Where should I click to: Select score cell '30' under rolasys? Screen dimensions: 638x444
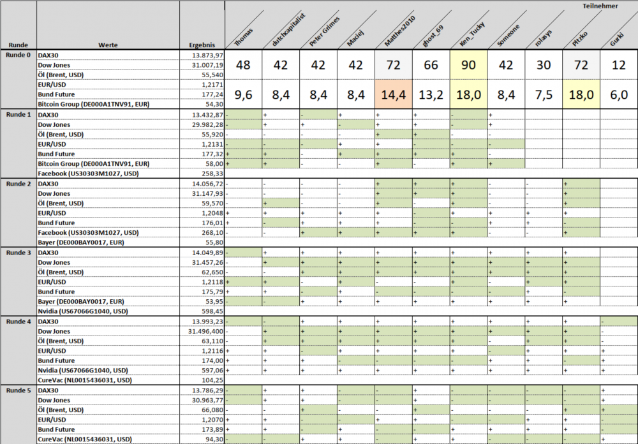(x=544, y=64)
